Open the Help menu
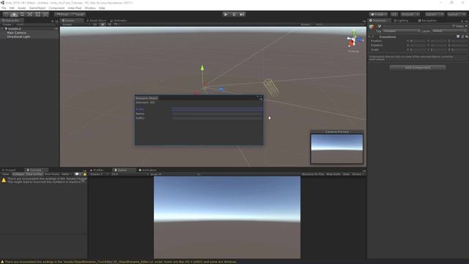Viewport: 469px width, 264px height. click(102, 8)
